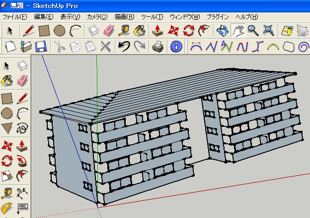The image size is (310, 218).
Task: Open the 編集(E) menu
Action: pos(44,17)
